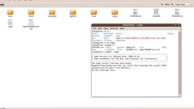194x109 pixels.
Task: Click the terminal vertical scrollbar thumb
Action: pyautogui.click(x=179, y=63)
